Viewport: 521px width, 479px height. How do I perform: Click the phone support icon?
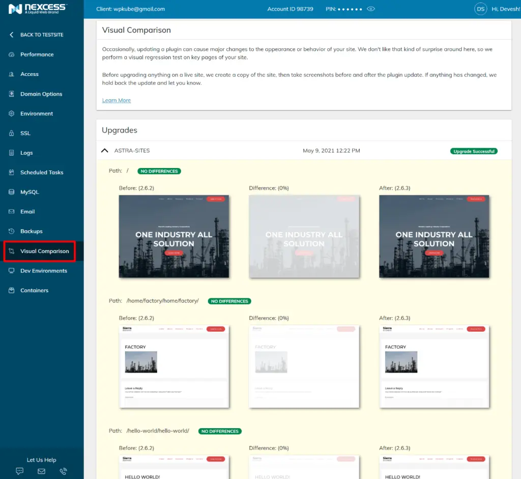[x=63, y=471]
